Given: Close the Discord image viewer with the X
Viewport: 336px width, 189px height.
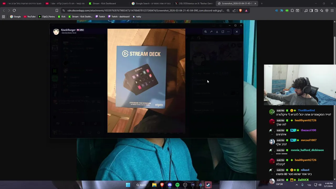Looking at the screenshot, I should click(x=237, y=32).
